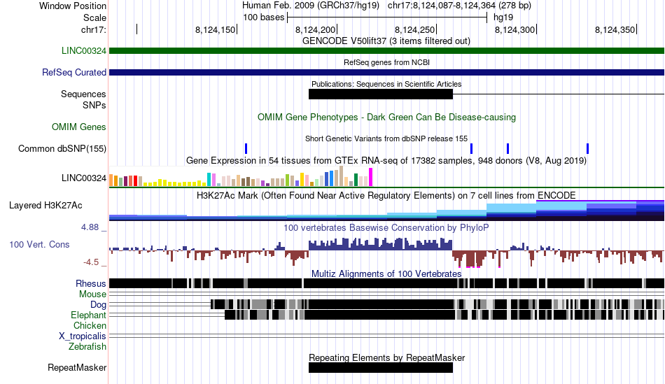Click the 8,124,300 ruler coordinate
665x384 pixels.
click(x=515, y=29)
